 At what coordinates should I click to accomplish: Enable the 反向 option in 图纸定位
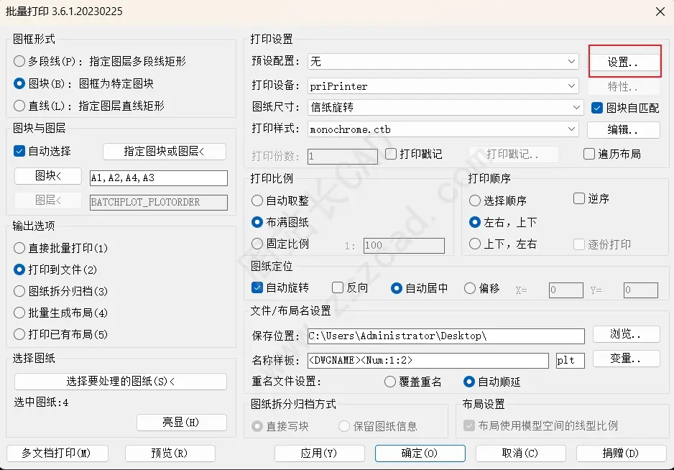click(336, 287)
